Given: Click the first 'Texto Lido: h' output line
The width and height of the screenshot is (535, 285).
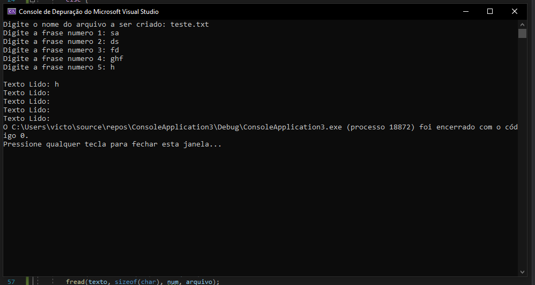Looking at the screenshot, I should [x=31, y=84].
